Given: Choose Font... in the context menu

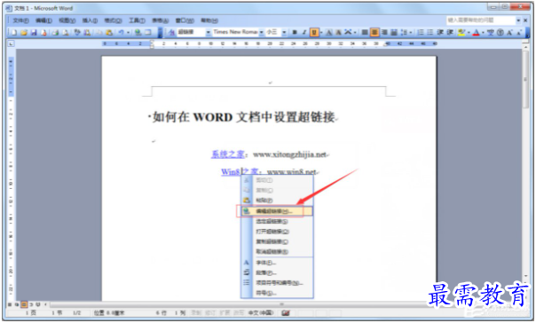Looking at the screenshot, I should click(277, 263).
